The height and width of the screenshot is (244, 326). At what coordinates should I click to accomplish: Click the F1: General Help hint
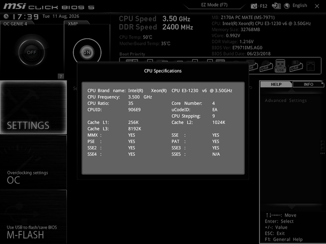284,239
